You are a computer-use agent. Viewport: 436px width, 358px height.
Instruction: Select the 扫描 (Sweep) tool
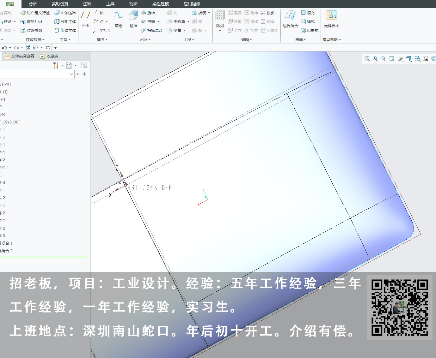148,22
